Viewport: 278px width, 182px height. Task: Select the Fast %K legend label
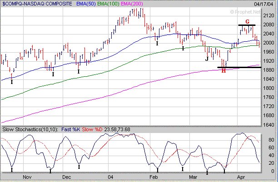(x=71, y=129)
